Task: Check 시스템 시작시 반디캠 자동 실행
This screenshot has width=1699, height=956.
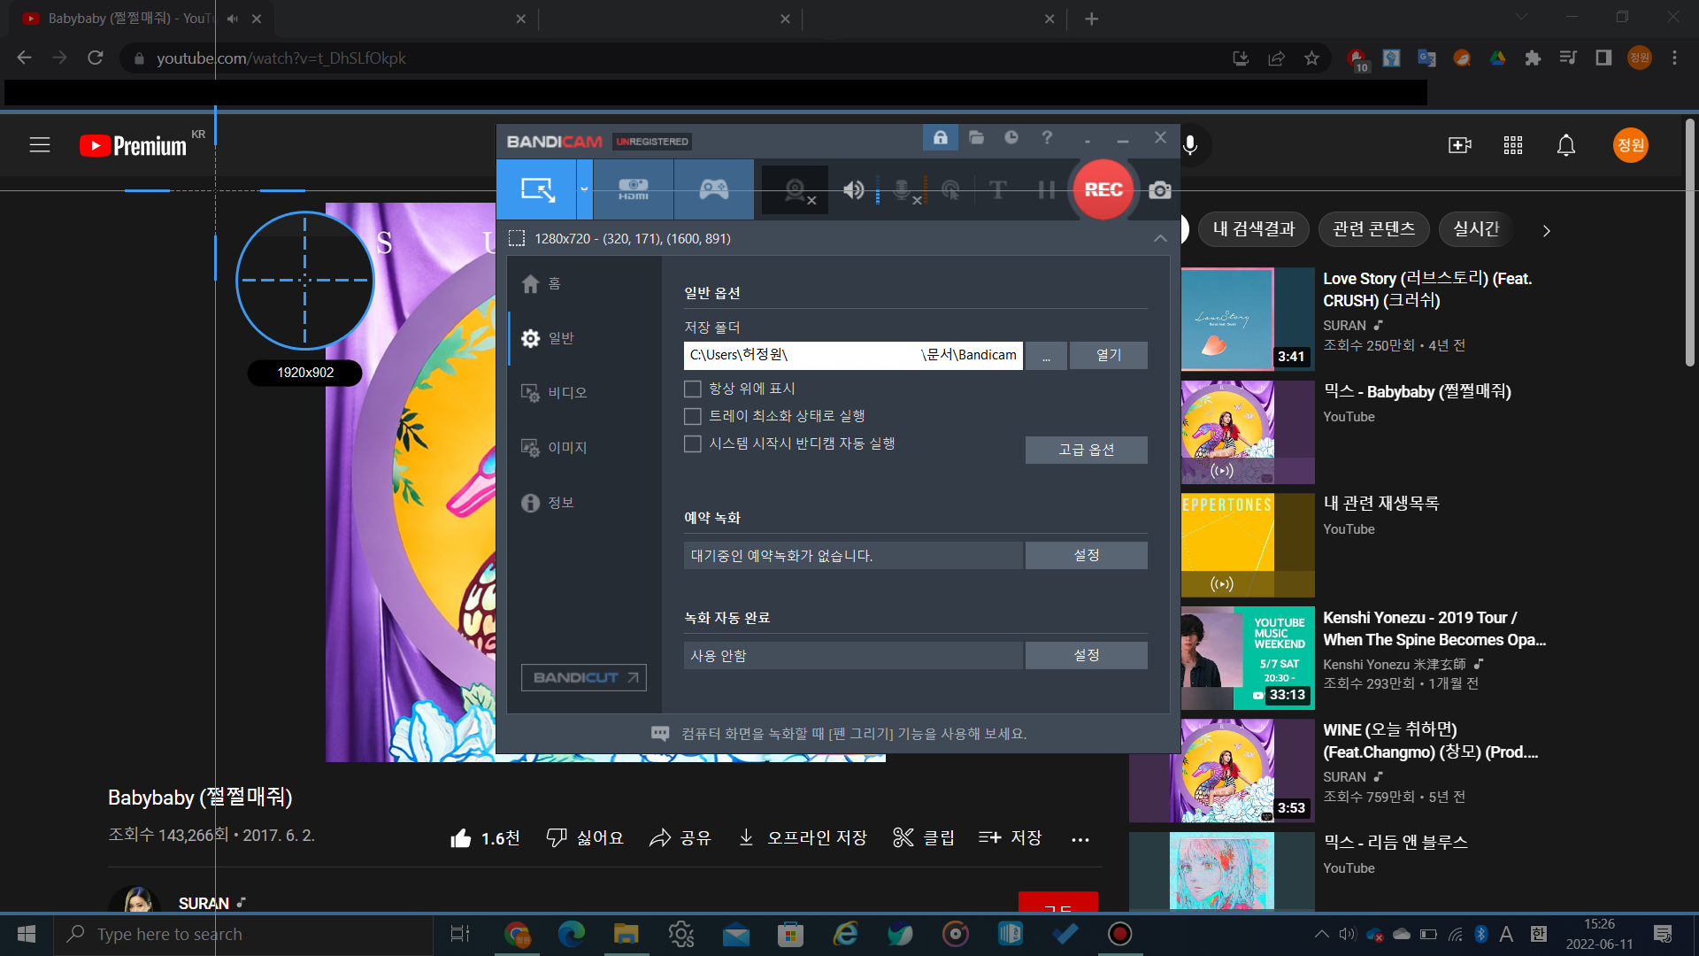Action: tap(693, 443)
